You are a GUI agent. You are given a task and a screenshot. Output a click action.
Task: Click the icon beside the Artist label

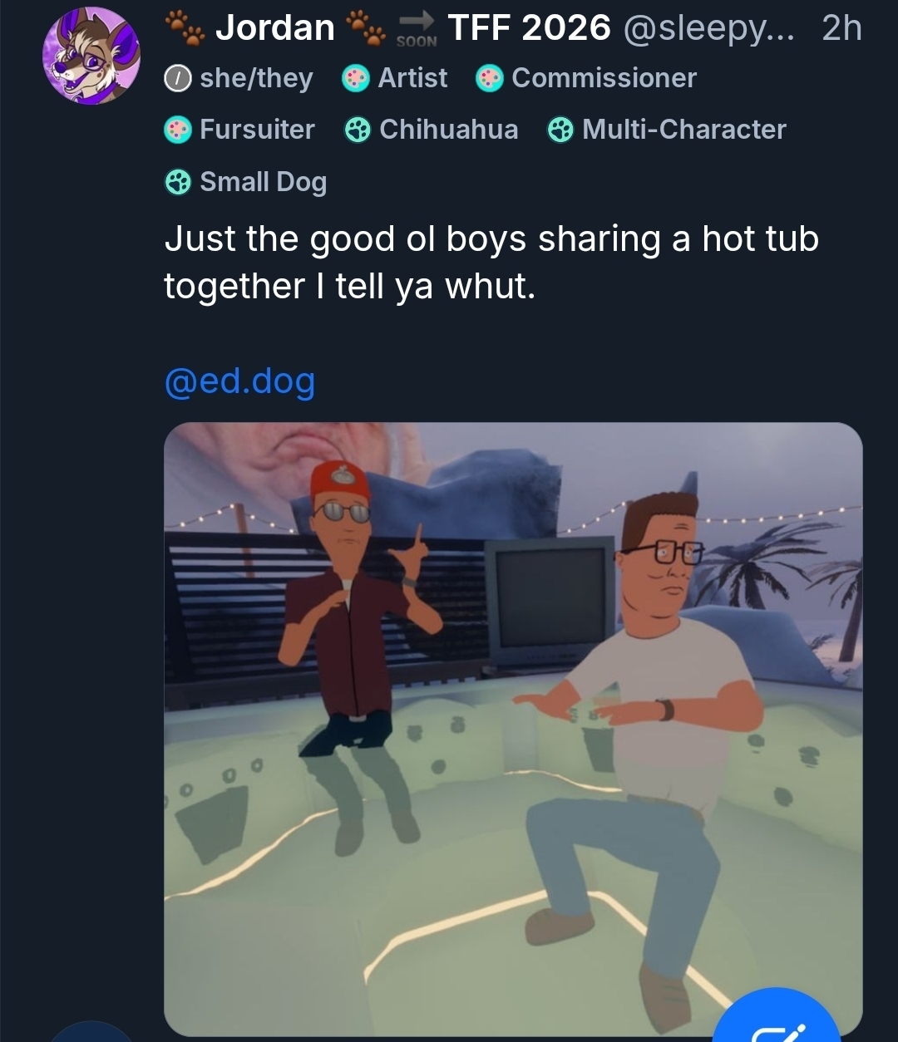point(356,79)
